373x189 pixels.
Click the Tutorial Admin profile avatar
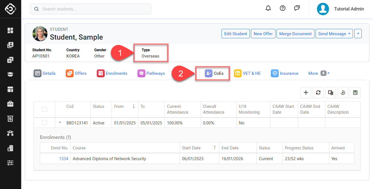[x=323, y=9]
